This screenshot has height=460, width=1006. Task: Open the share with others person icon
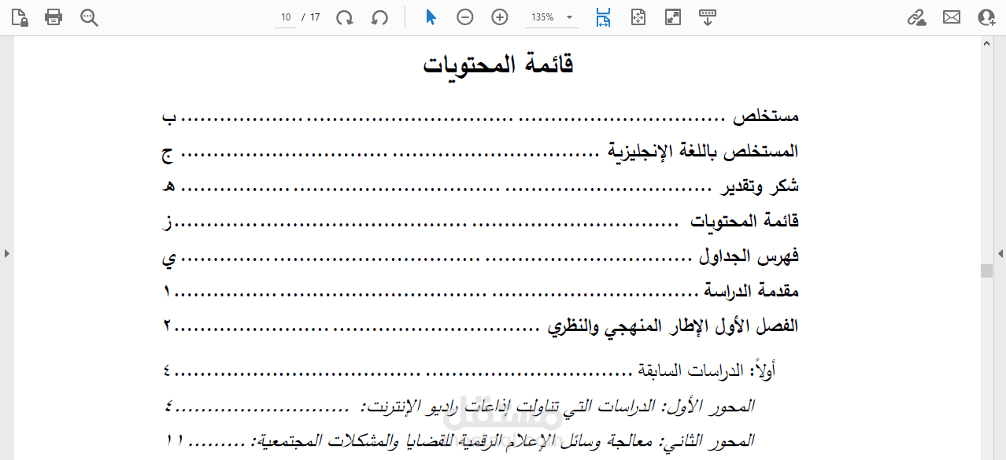point(986,17)
